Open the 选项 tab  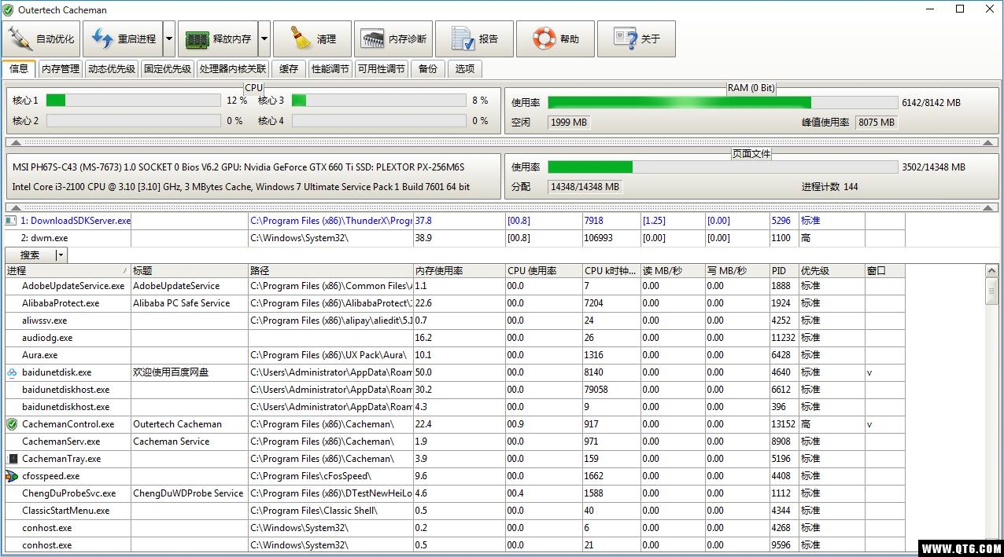click(465, 69)
